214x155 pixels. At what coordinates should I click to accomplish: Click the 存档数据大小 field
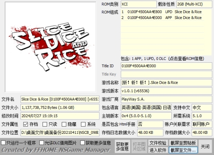tap(202, 133)
